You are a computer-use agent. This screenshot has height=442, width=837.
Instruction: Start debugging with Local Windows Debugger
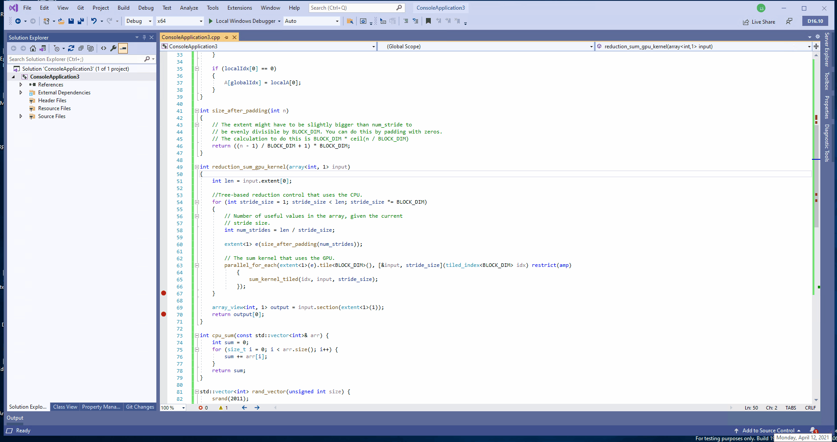click(243, 21)
